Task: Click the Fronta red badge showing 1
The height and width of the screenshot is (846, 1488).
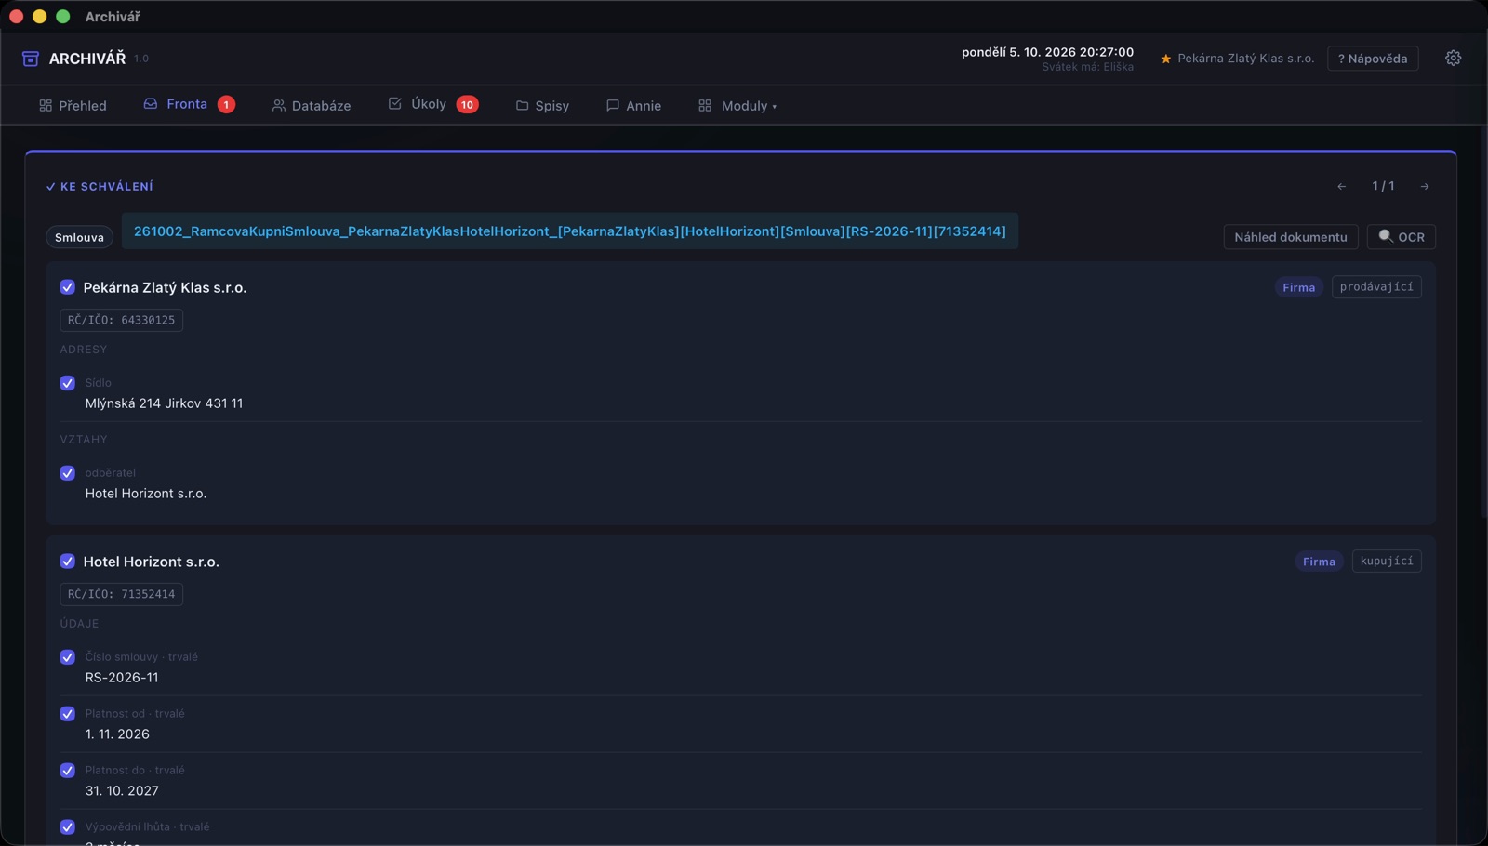Action: pyautogui.click(x=226, y=104)
